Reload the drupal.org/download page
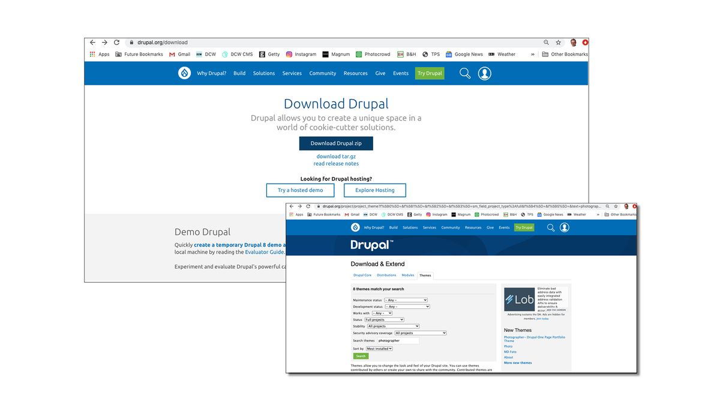The width and height of the screenshot is (720, 405). point(117,42)
